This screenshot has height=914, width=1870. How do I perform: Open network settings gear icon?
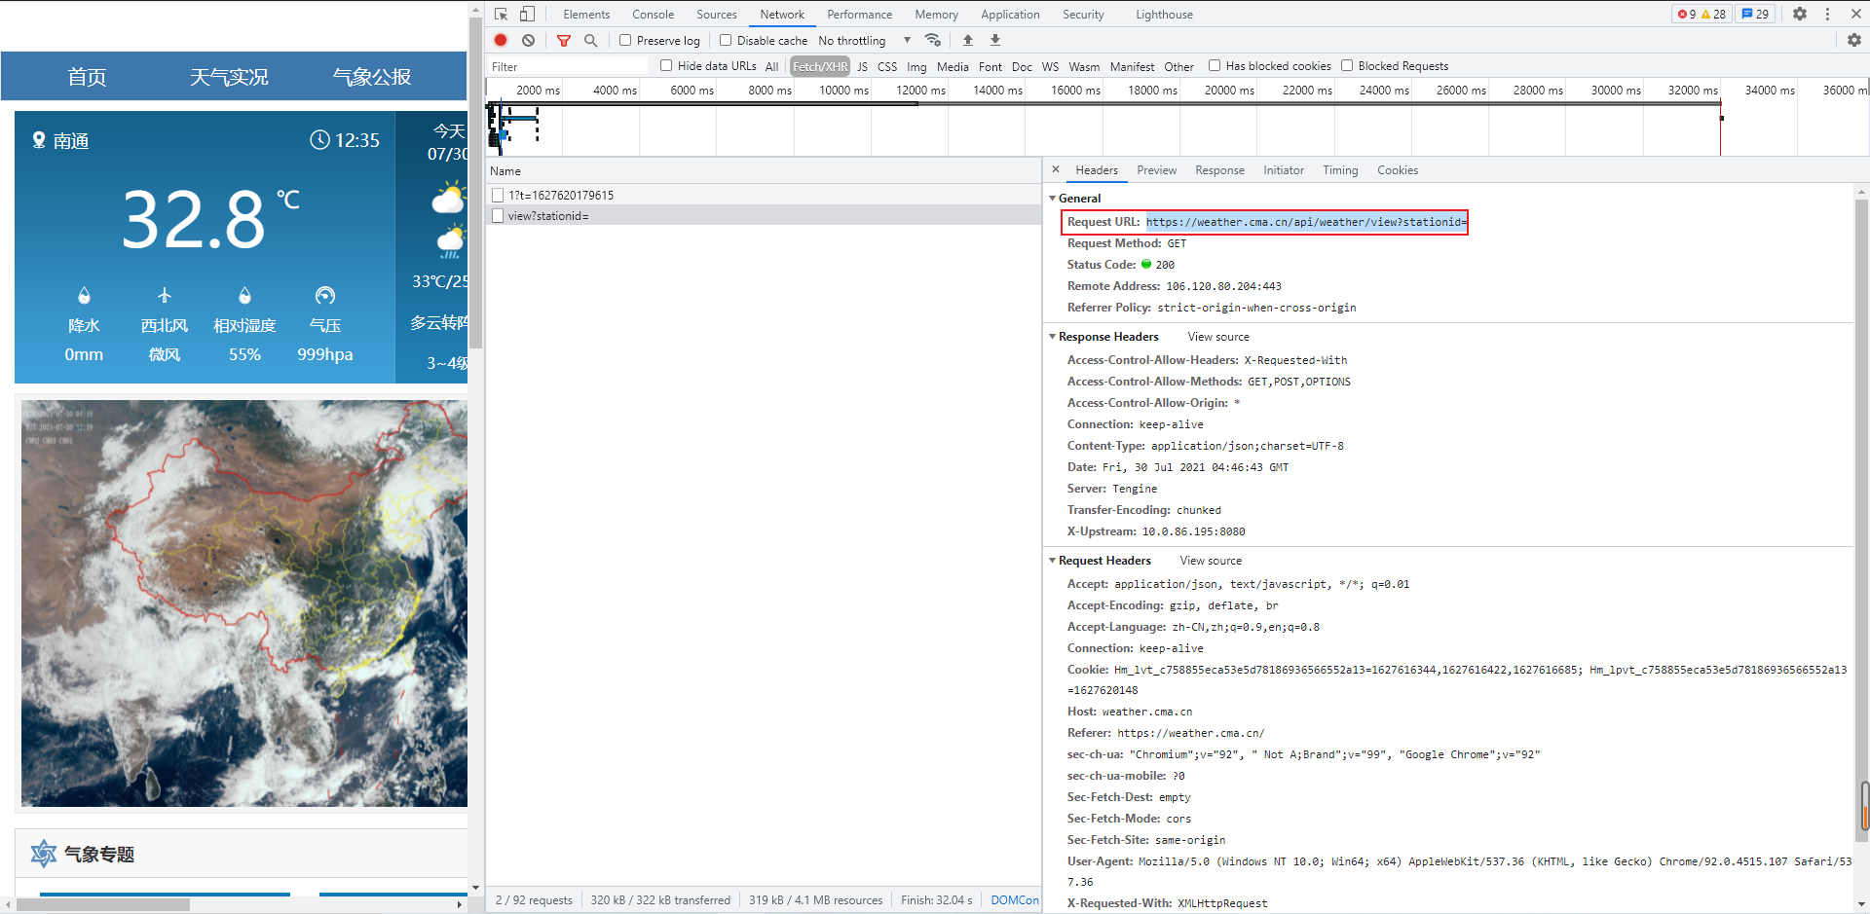coord(1854,40)
